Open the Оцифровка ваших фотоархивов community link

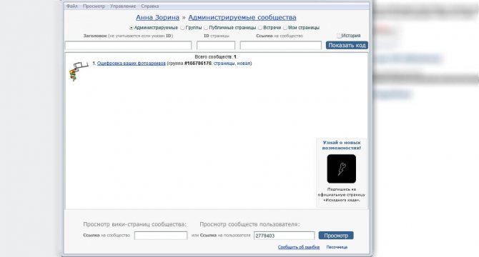pos(132,64)
